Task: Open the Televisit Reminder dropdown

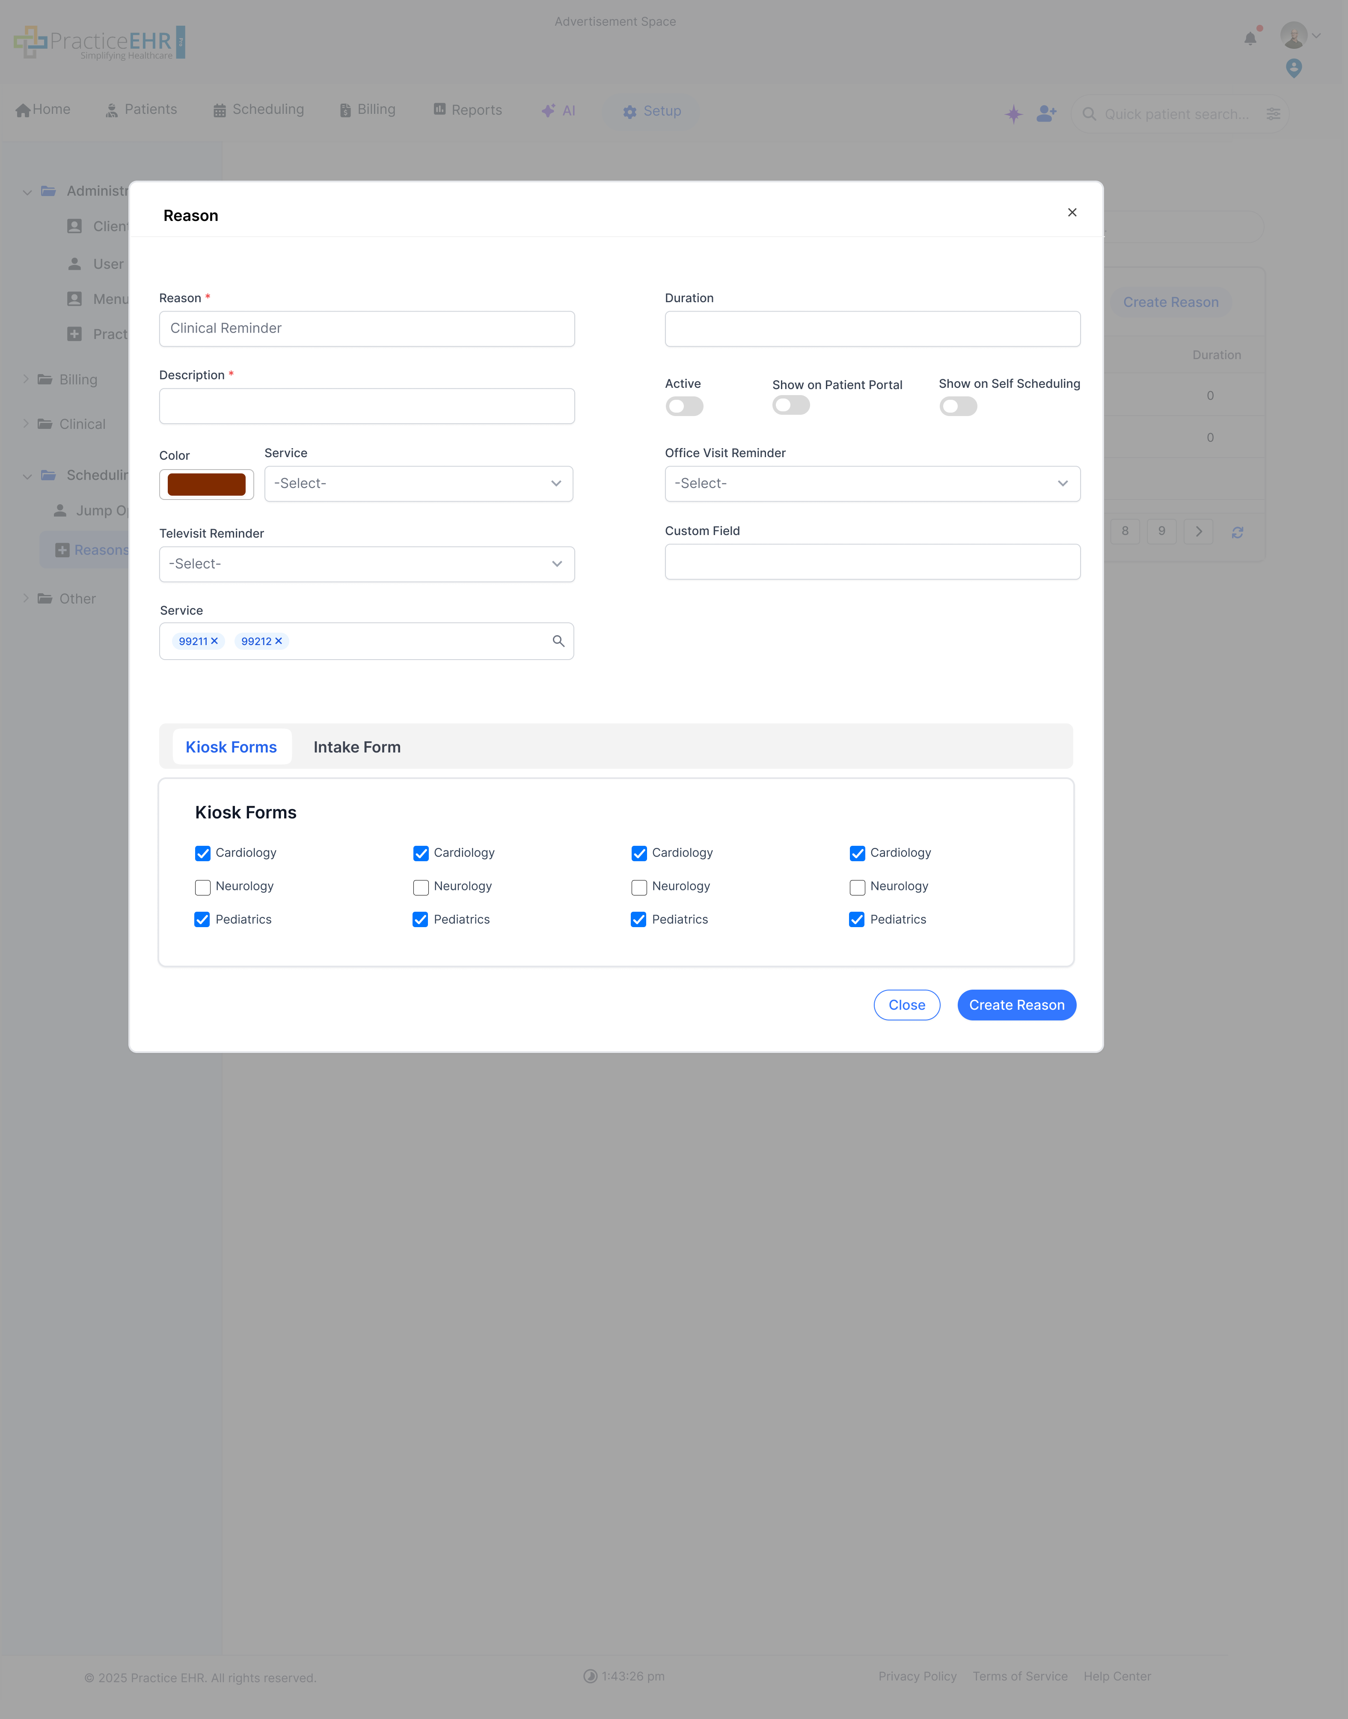Action: pyautogui.click(x=367, y=564)
